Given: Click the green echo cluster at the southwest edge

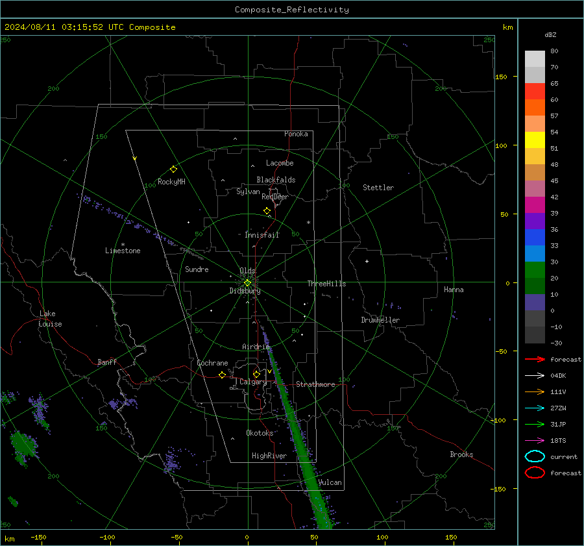Looking at the screenshot, I should (x=23, y=447).
